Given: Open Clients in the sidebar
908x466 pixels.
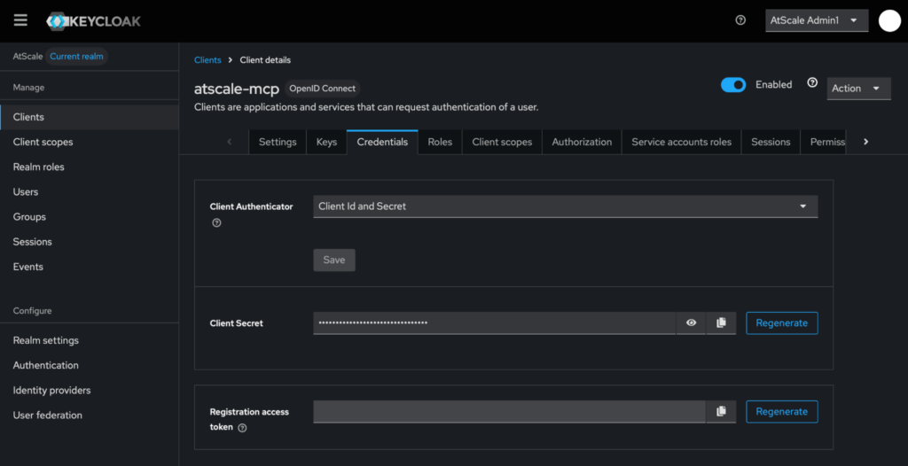Looking at the screenshot, I should [90, 117].
